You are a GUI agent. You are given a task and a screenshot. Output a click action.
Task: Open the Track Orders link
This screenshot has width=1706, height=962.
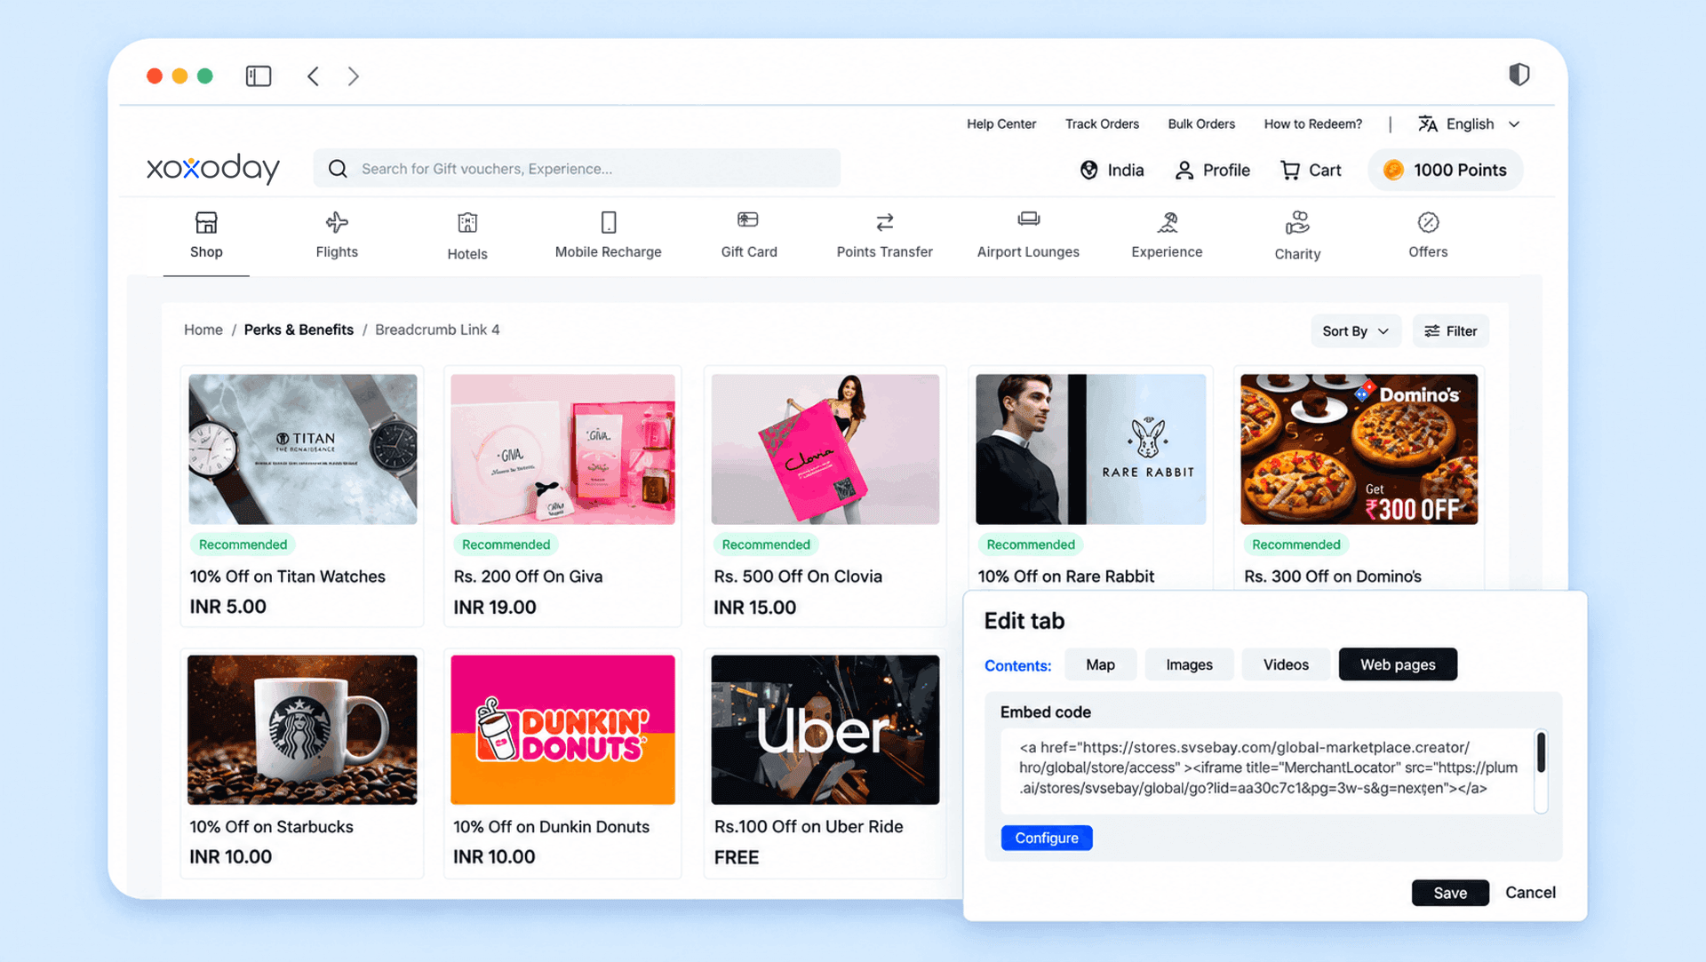[1102, 124]
